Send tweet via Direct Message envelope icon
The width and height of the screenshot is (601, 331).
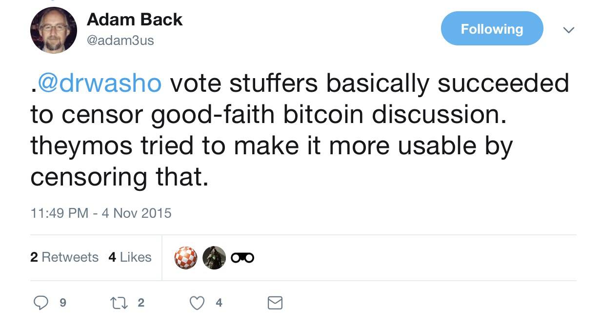coord(275,303)
